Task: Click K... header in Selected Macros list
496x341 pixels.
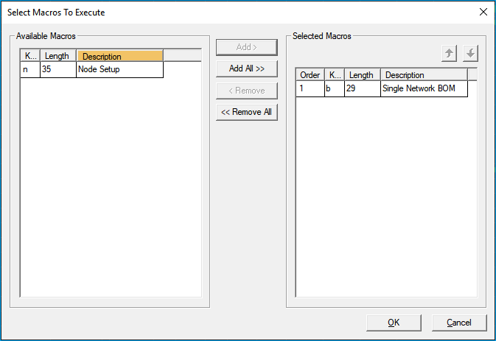Action: [x=335, y=75]
